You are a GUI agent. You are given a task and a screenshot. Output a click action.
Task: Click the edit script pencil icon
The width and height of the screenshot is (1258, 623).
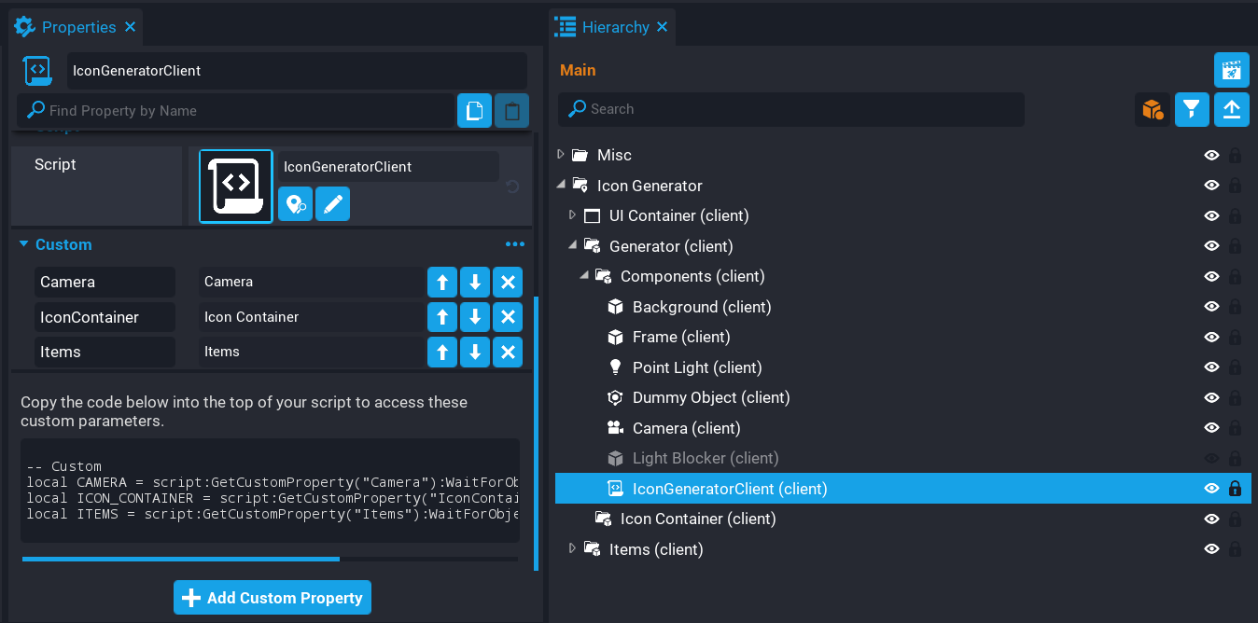pyautogui.click(x=332, y=204)
